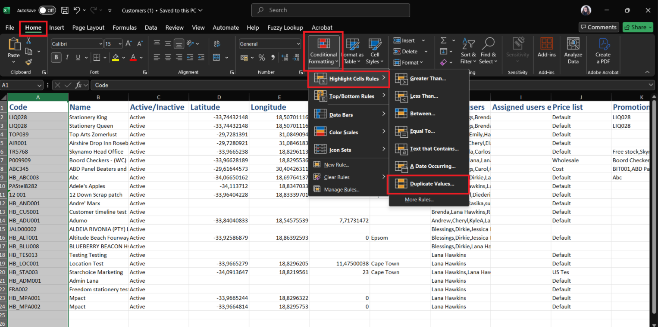Expand the General number format dropdown
Image resolution: width=658 pixels, height=327 pixels.
coord(298,44)
